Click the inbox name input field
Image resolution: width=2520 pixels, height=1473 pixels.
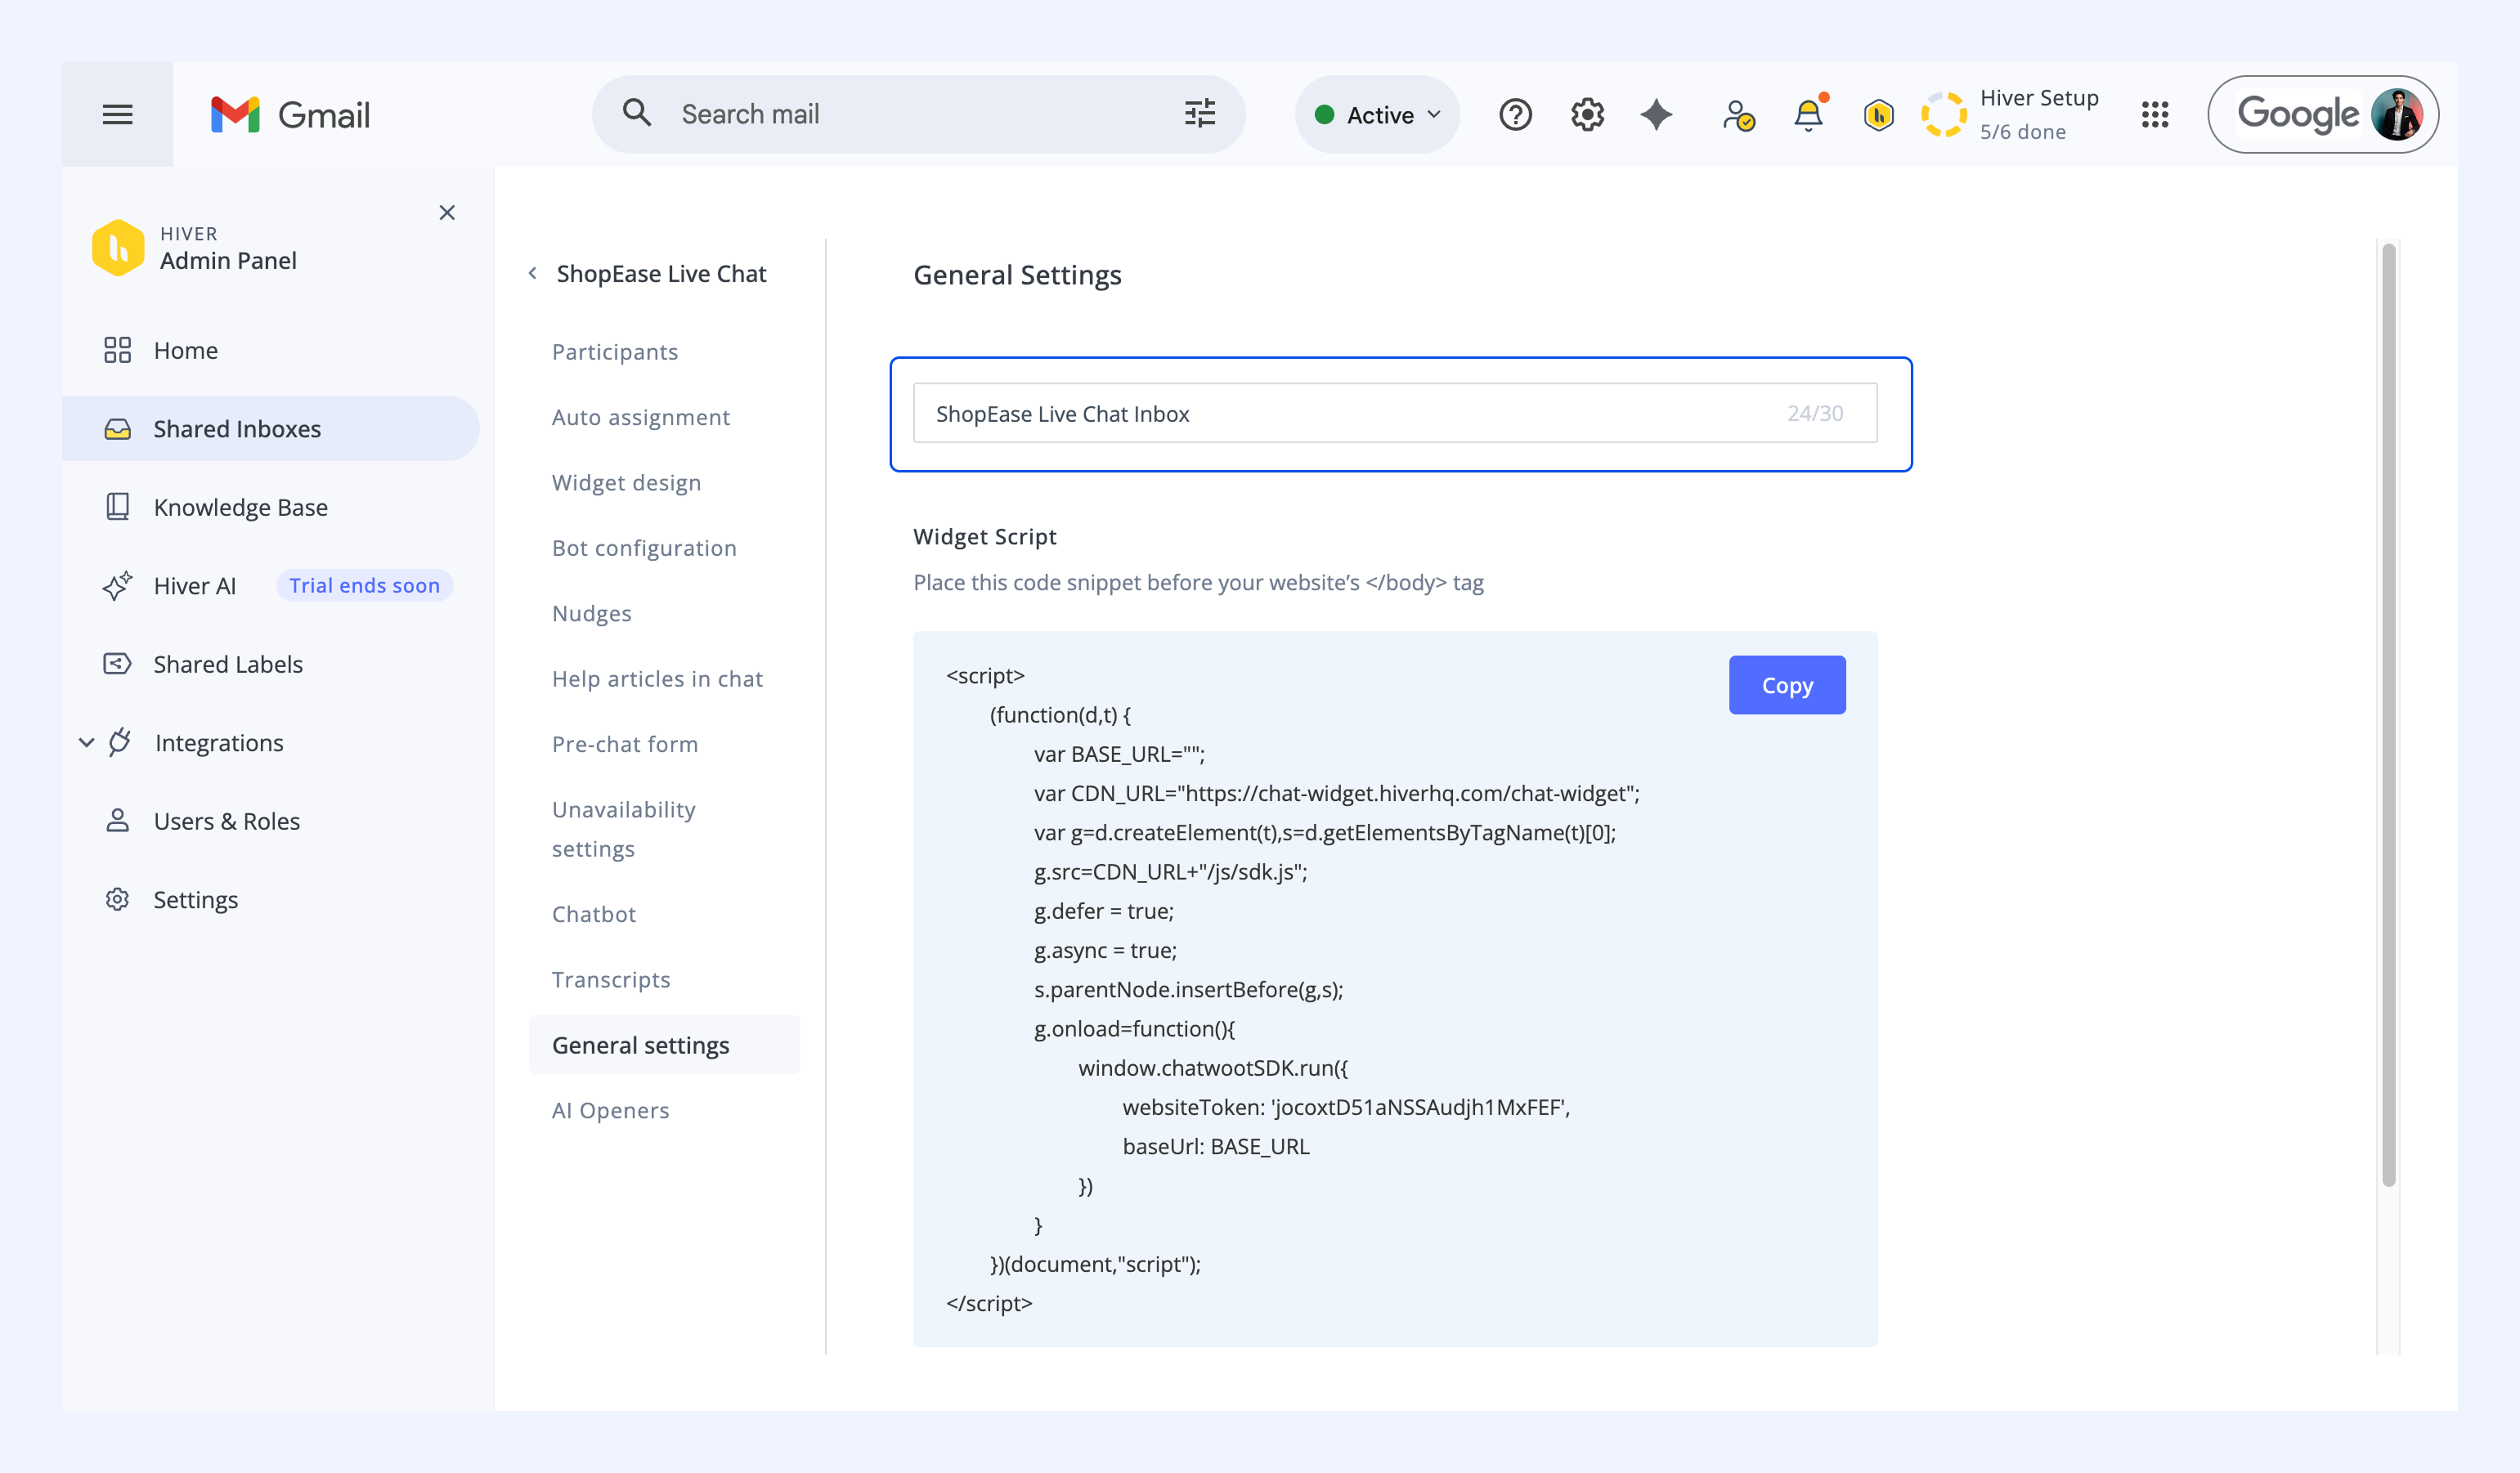point(1394,413)
